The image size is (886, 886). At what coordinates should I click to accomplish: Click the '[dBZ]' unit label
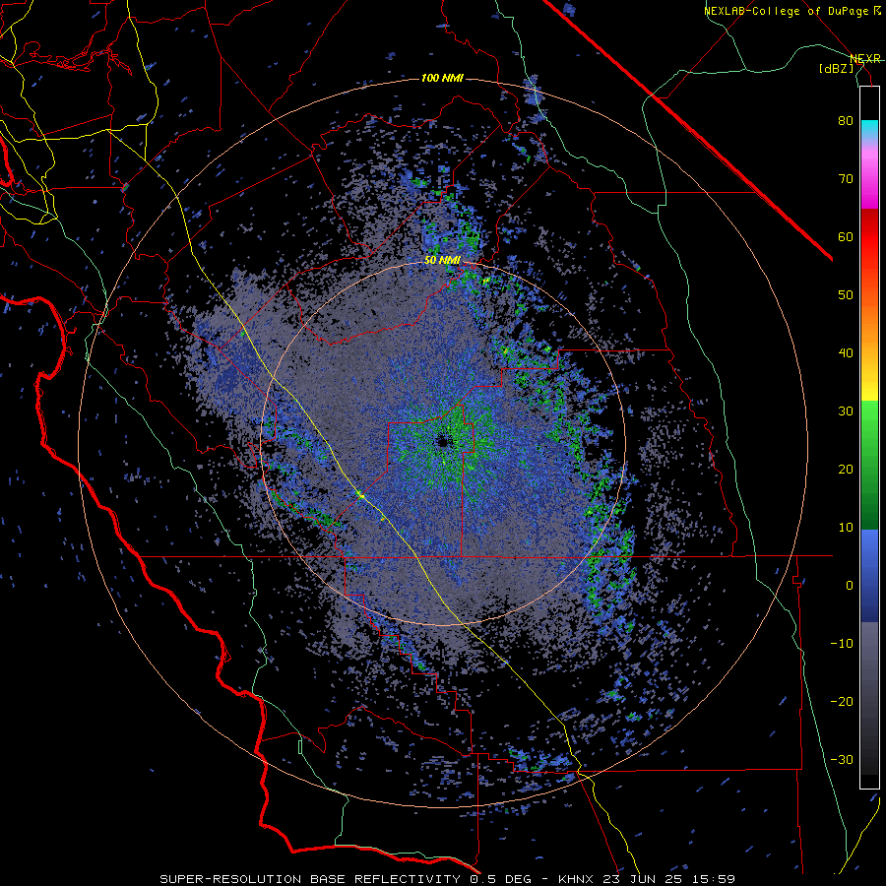836,68
